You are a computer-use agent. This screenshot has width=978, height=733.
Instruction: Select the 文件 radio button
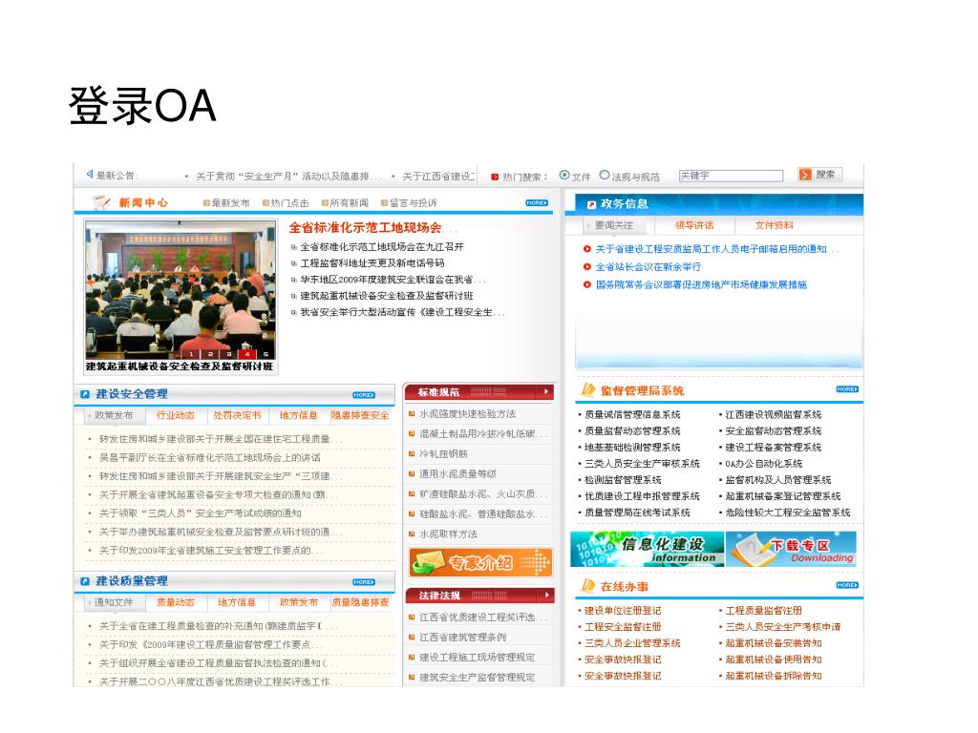click(564, 176)
